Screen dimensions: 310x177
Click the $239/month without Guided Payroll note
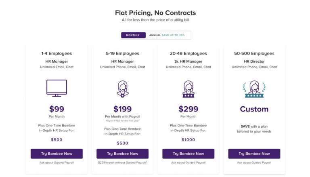122,162
